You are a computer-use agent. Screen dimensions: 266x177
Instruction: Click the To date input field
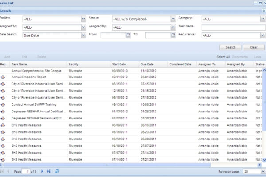158,35
